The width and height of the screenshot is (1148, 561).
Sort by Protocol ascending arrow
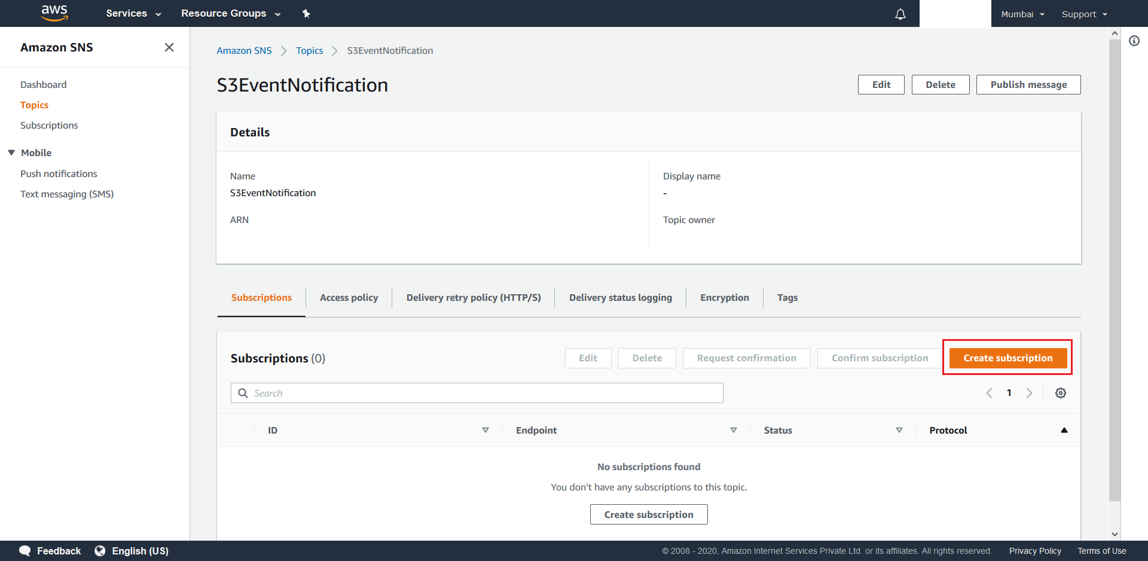(x=1064, y=430)
